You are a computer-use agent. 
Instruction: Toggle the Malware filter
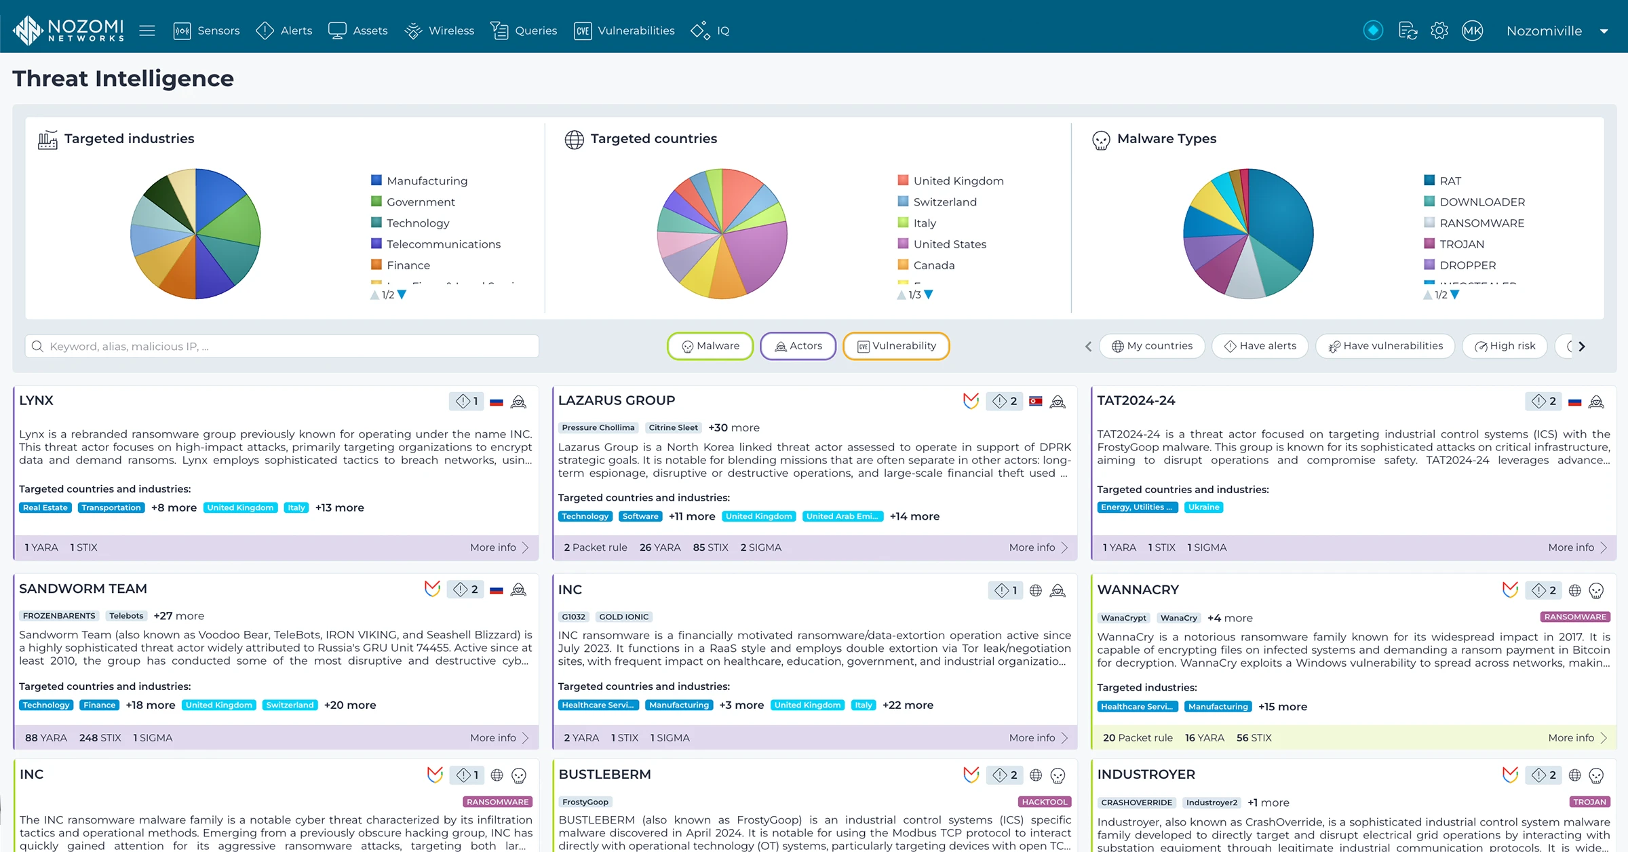click(x=710, y=346)
